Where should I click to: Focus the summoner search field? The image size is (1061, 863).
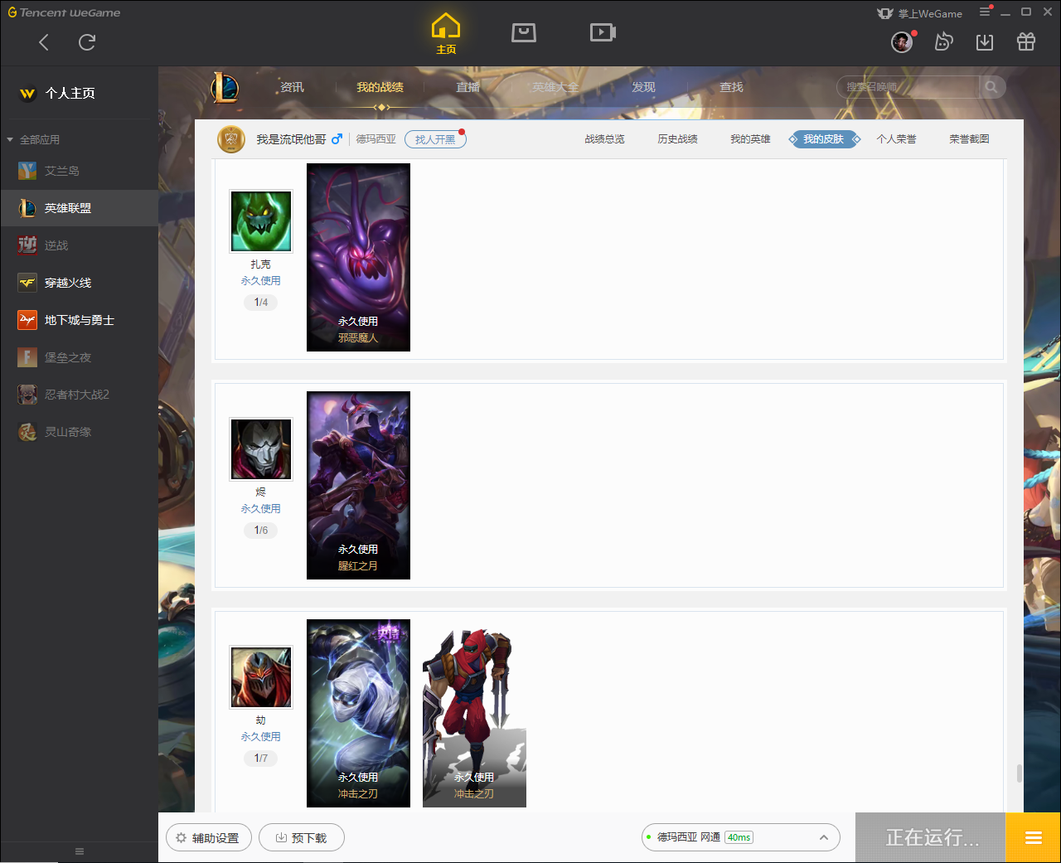909,87
